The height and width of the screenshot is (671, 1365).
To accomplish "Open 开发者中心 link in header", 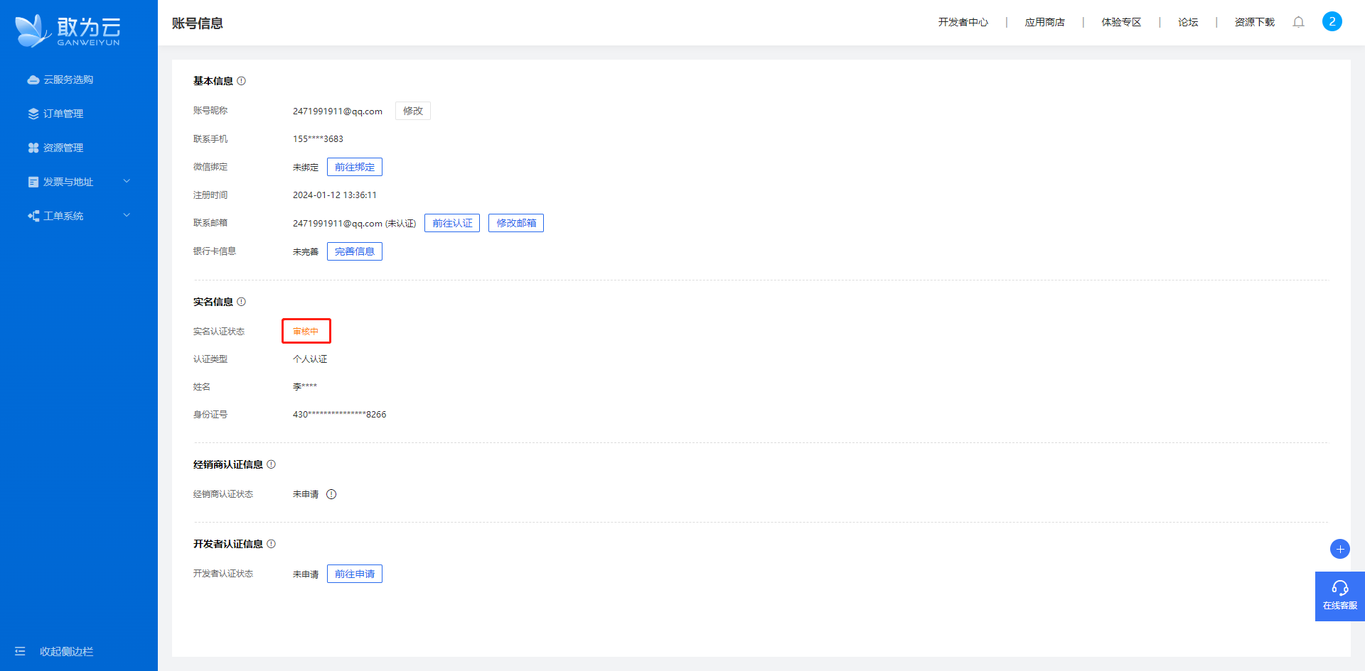I will tap(963, 22).
